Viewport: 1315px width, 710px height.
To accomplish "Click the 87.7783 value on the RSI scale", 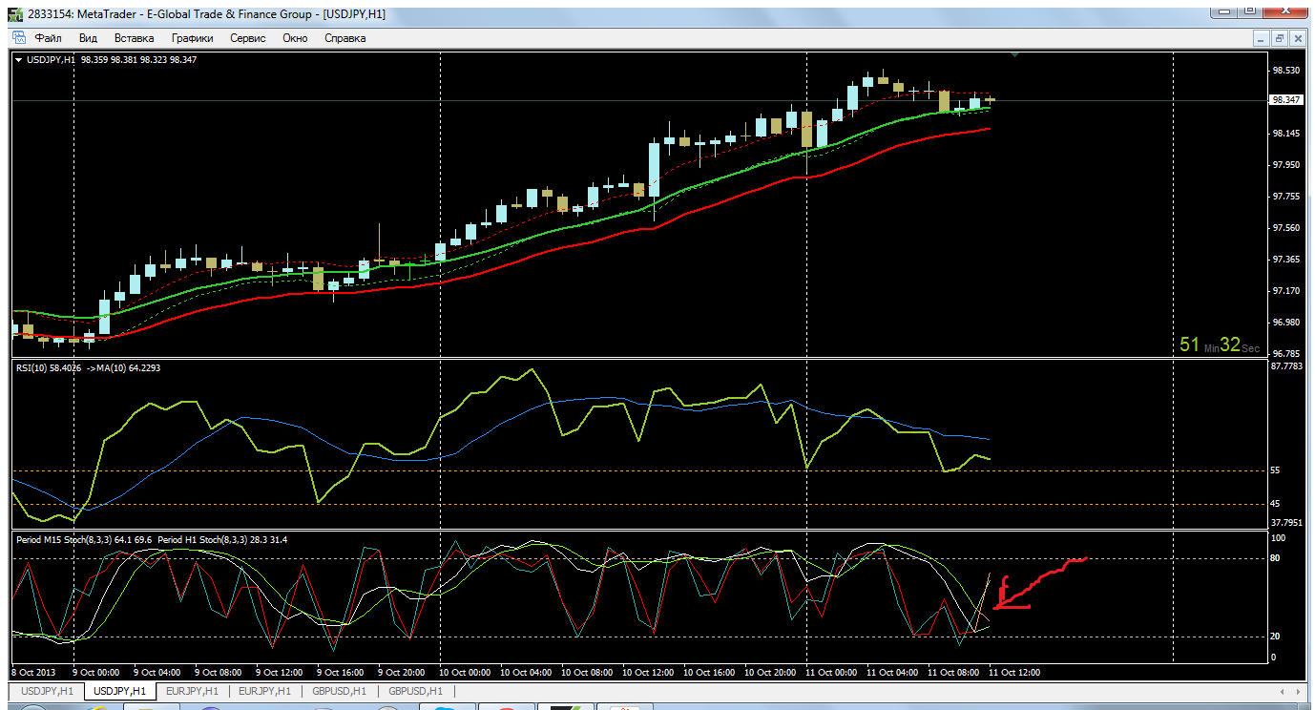I will click(x=1287, y=366).
